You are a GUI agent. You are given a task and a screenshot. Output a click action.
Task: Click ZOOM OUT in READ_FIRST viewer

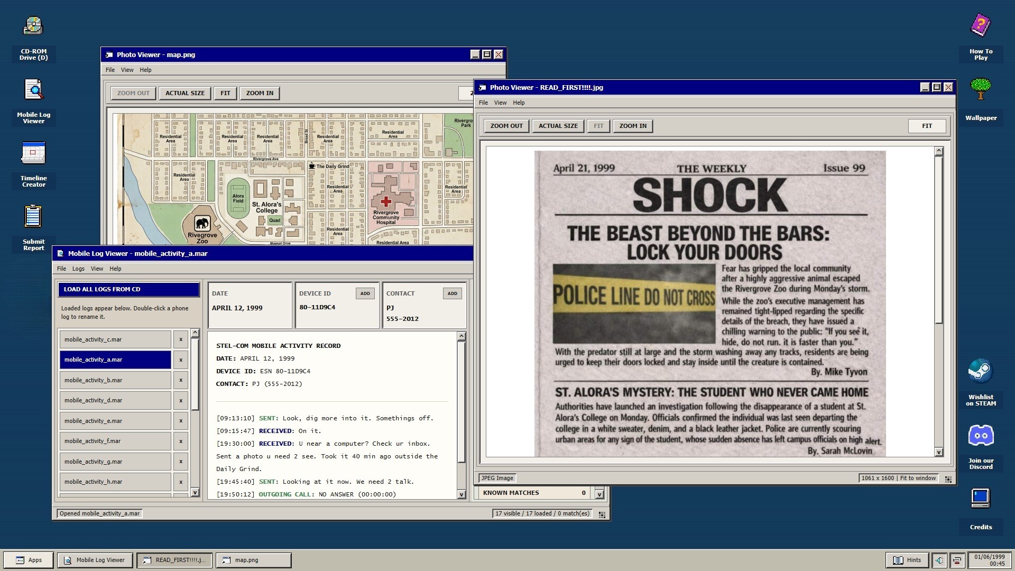tap(506, 126)
